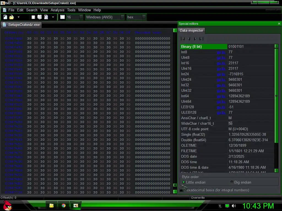
Task: Expand the open-file dropdown arrow beside the folder icon
Action: coord(18,17)
